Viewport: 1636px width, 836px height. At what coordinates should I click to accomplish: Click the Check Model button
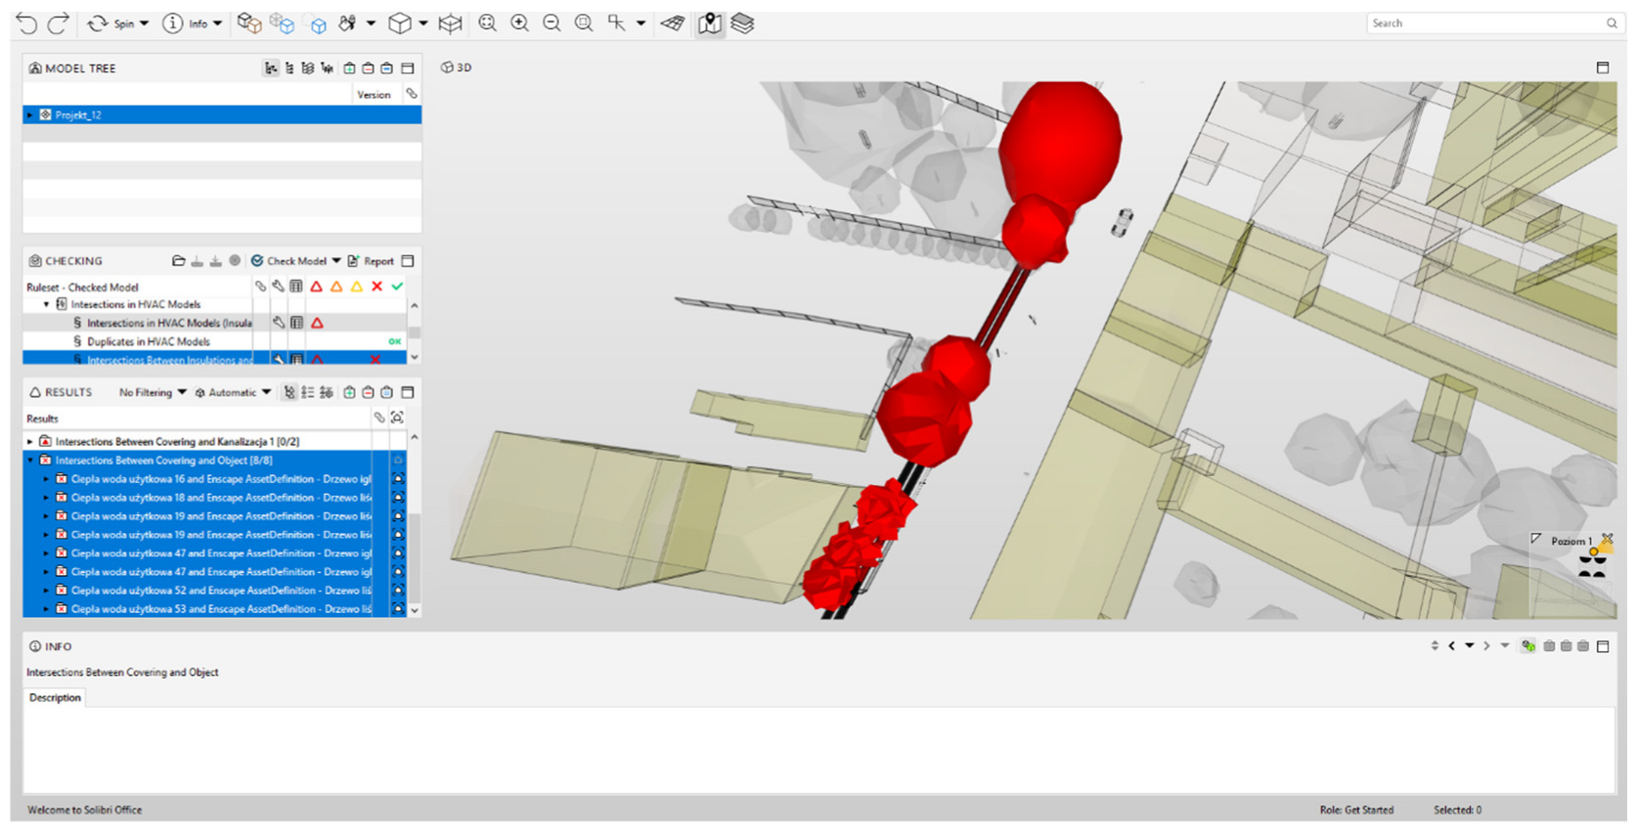click(295, 261)
